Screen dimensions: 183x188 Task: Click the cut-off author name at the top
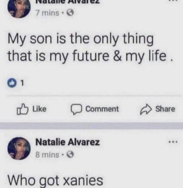click(67, 2)
